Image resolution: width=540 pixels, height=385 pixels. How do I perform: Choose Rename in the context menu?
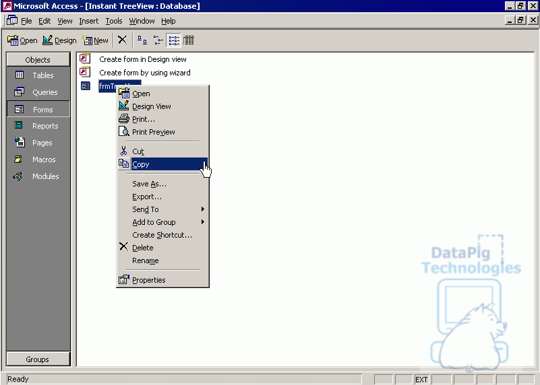[x=163, y=260]
